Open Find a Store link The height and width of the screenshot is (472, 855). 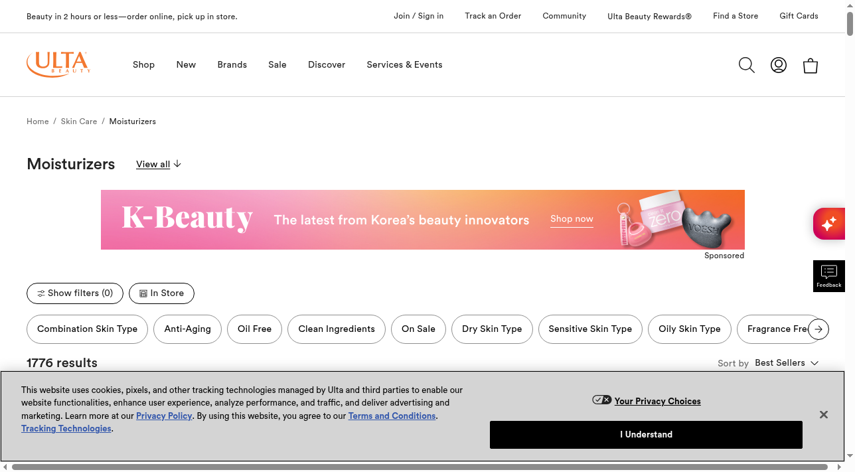click(x=736, y=16)
